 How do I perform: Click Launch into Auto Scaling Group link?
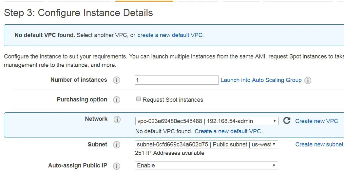tap(261, 80)
